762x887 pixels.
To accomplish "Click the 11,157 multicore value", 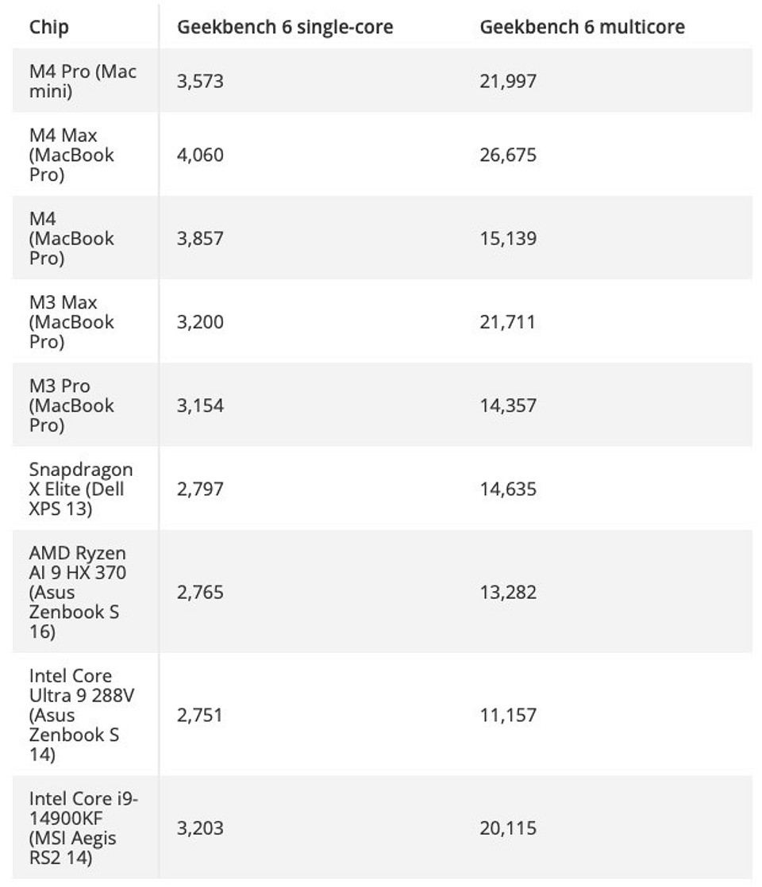I will tap(508, 715).
